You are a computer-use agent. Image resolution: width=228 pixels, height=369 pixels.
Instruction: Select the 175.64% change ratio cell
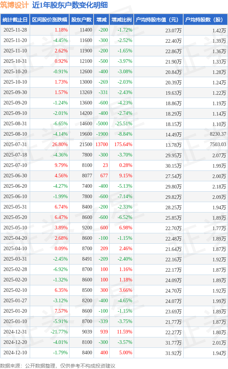point(123,145)
